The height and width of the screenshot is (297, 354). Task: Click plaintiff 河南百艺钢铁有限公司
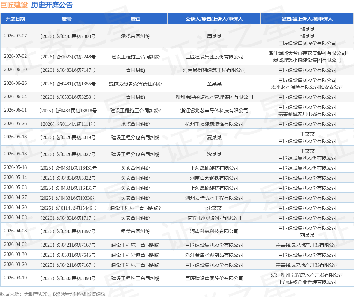214,178
